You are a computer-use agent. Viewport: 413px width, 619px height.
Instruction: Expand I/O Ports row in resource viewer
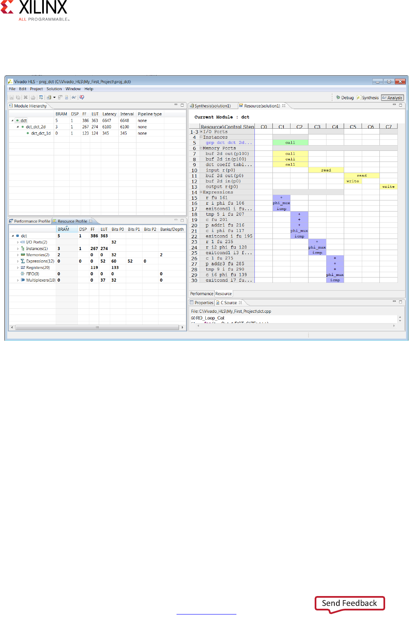point(201,132)
